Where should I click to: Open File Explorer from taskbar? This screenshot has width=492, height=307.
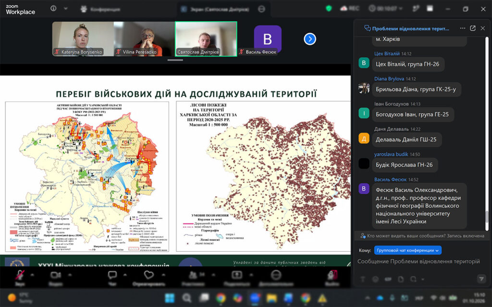coord(271,297)
